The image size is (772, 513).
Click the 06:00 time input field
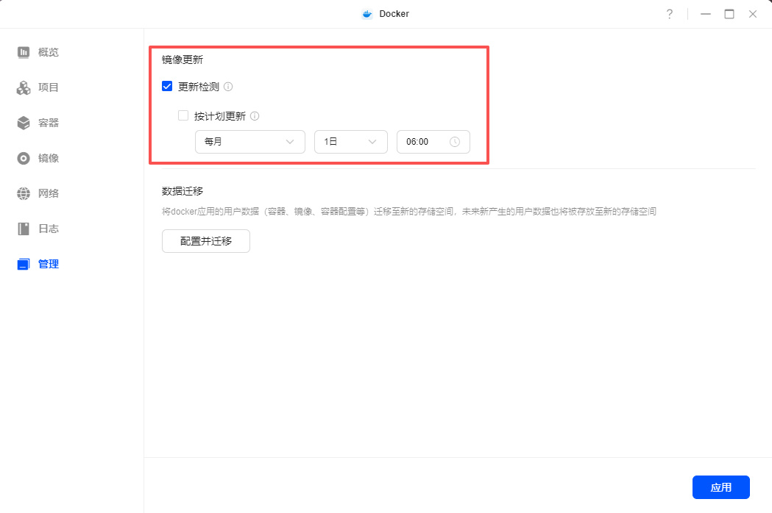click(x=433, y=142)
